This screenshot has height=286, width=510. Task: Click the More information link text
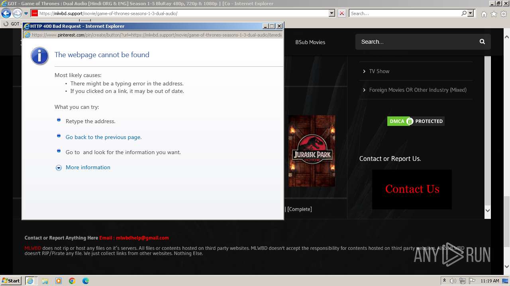(x=88, y=167)
